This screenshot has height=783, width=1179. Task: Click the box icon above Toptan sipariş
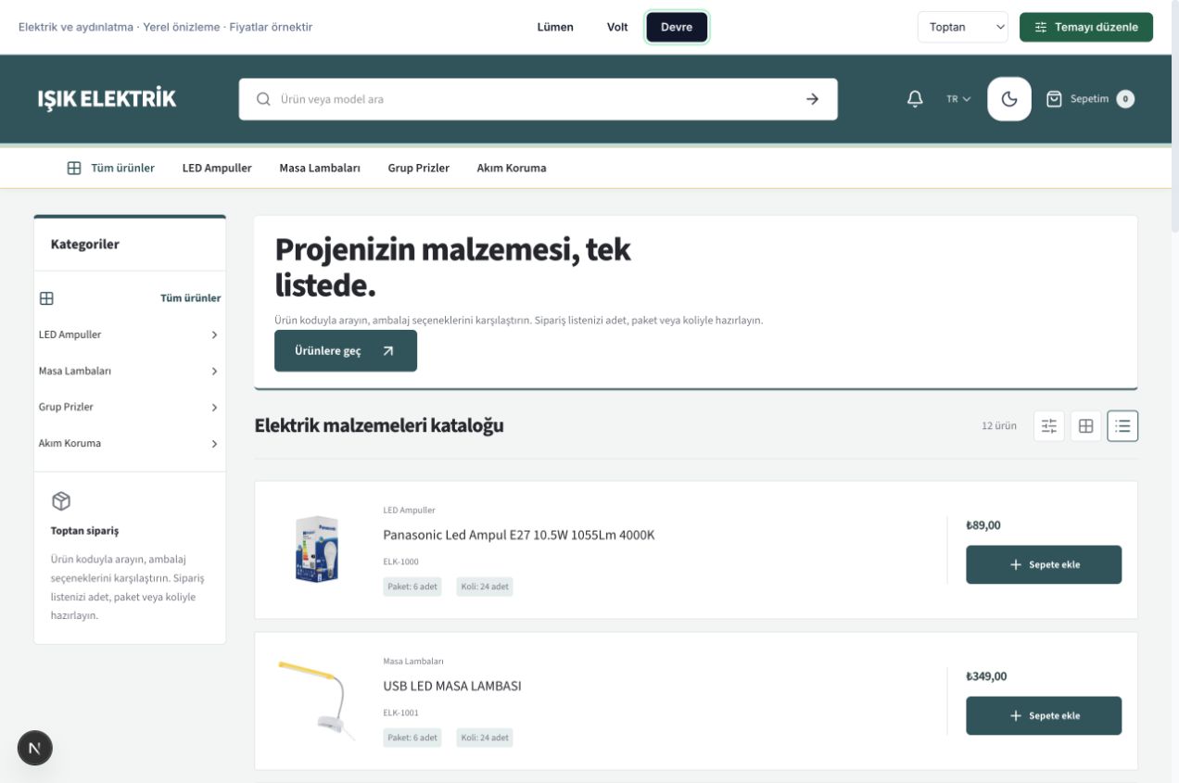(x=61, y=501)
